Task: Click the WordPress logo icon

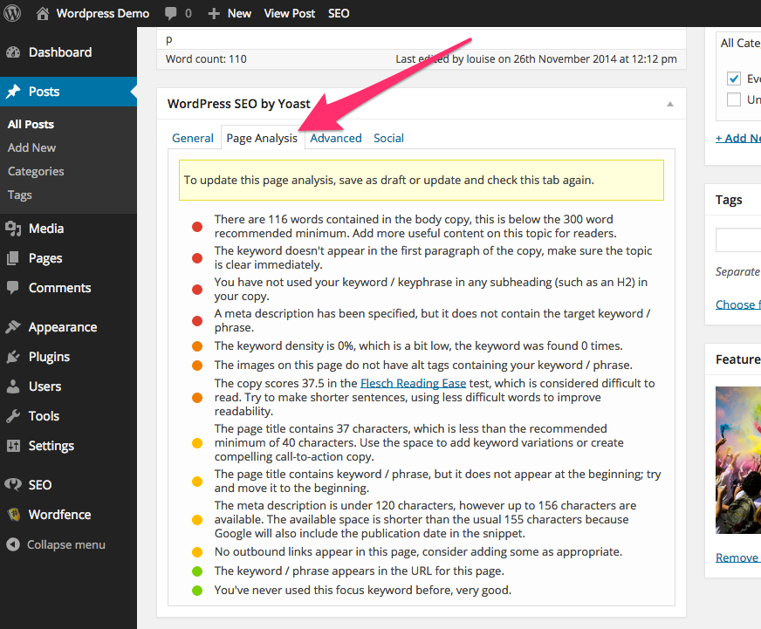Action: [13, 13]
